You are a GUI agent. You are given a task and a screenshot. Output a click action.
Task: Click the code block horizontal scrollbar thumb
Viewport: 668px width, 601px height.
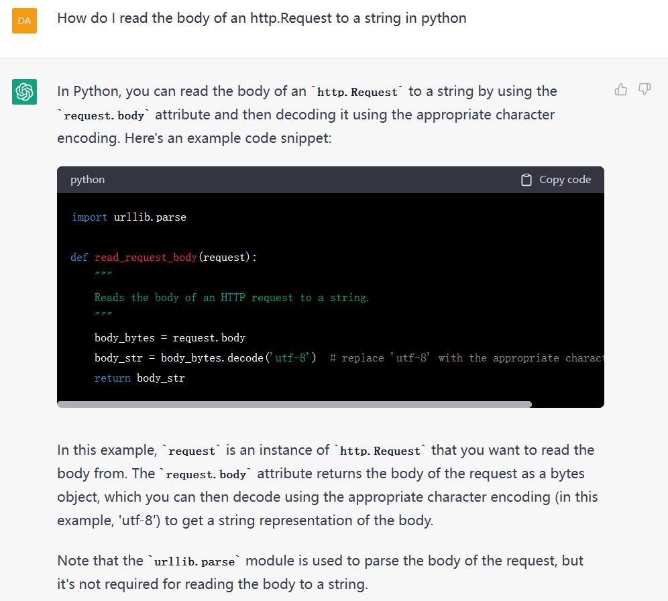(x=294, y=404)
